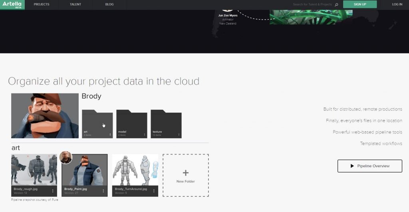
Task: Click the Log In link
Action: (x=397, y=4)
